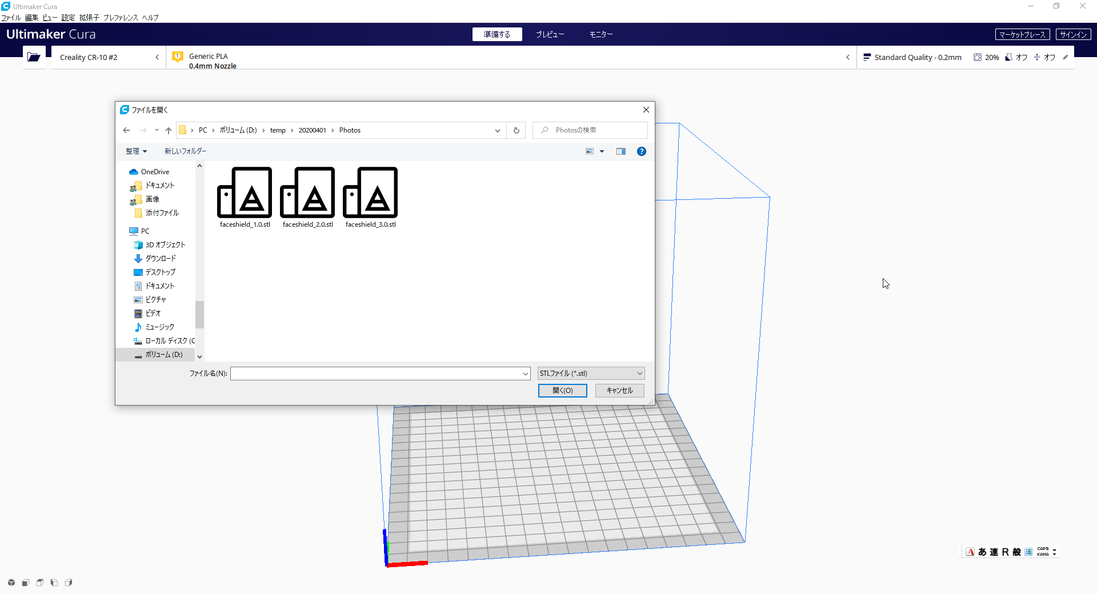Open the ヘルプ menu
Viewport: 1097px width, 594px height.
pos(150,18)
